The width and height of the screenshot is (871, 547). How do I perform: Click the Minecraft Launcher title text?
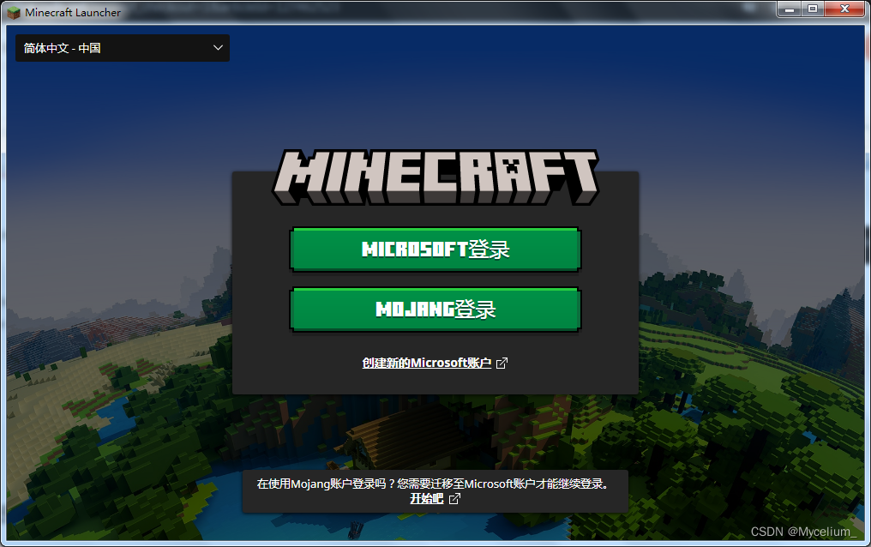tap(73, 12)
